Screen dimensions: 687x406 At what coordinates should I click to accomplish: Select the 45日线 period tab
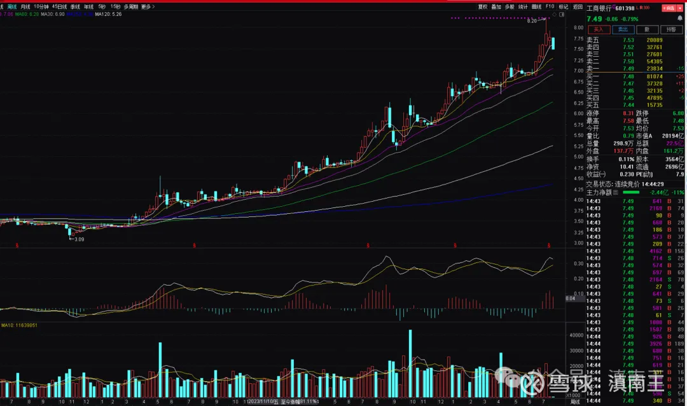click(x=59, y=6)
